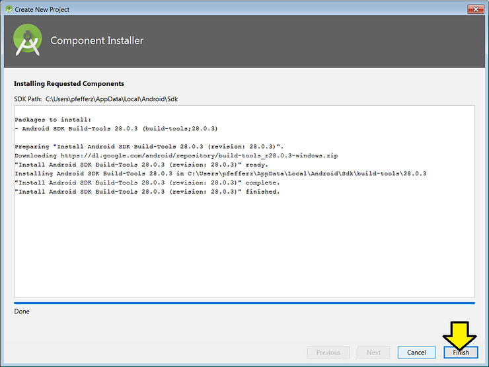Click the 'SDK Path:' label

click(x=28, y=99)
